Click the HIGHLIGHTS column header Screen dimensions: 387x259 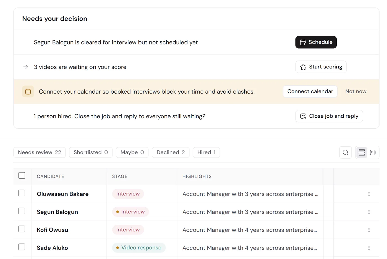(197, 176)
